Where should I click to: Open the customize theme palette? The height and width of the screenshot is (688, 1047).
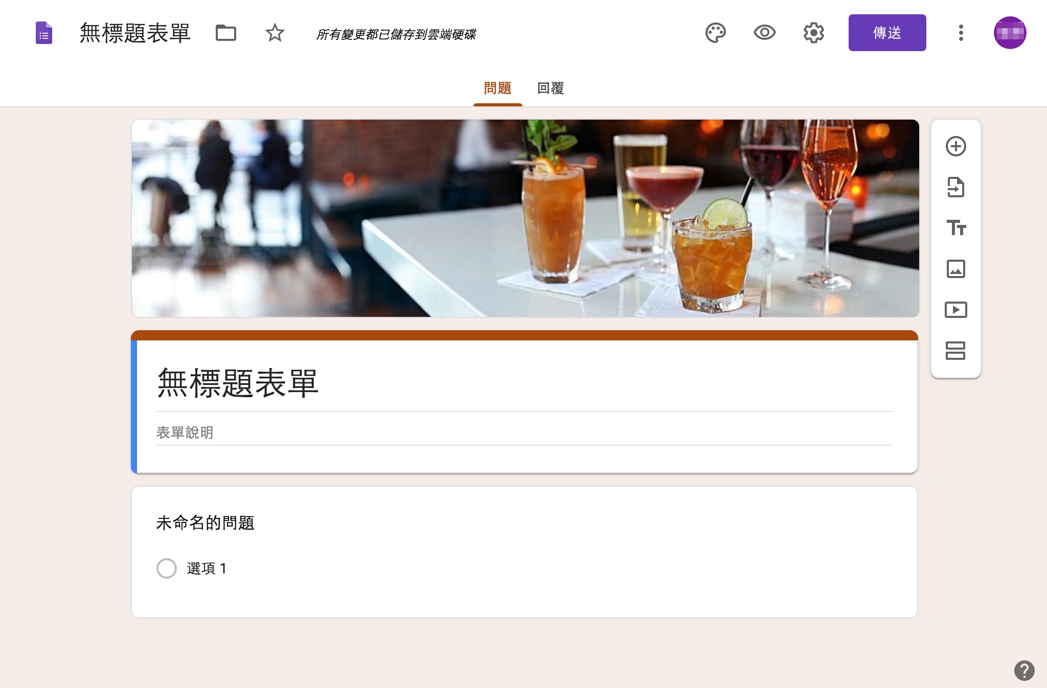[716, 33]
